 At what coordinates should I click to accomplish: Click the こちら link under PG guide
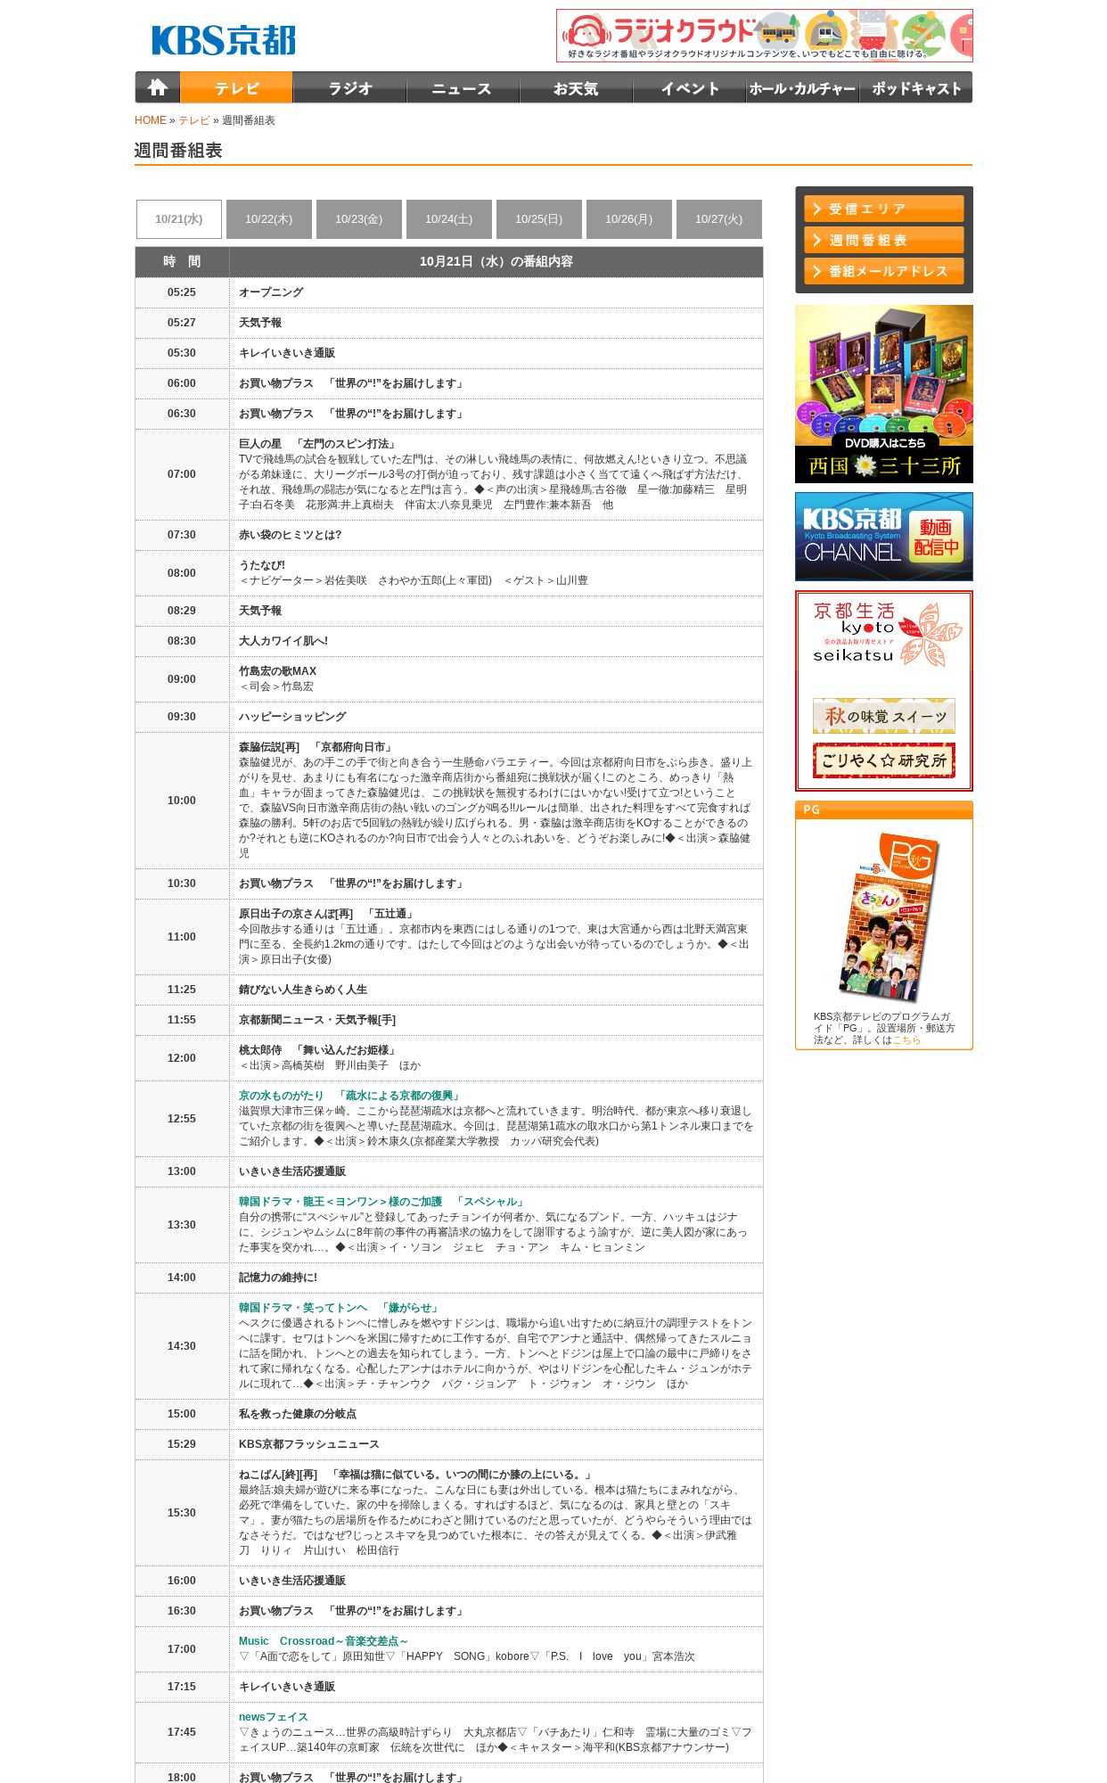(x=906, y=1040)
